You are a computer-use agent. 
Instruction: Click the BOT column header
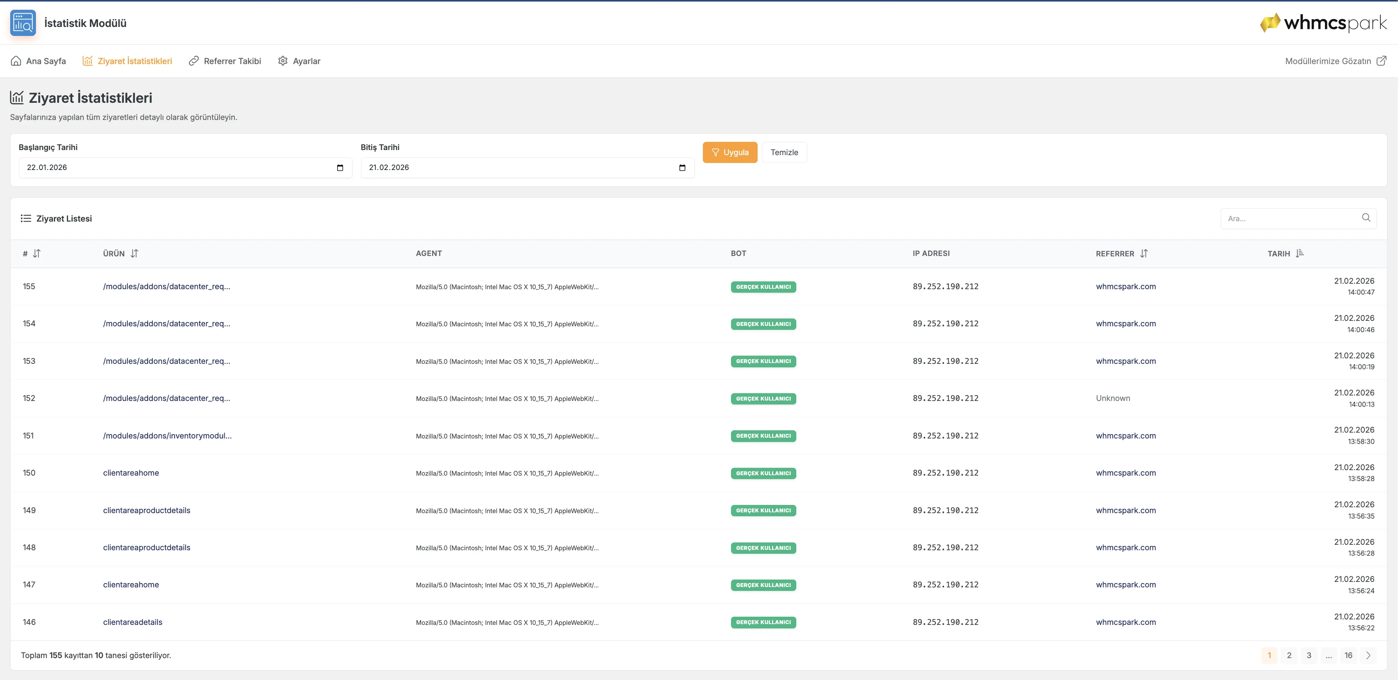(x=738, y=254)
